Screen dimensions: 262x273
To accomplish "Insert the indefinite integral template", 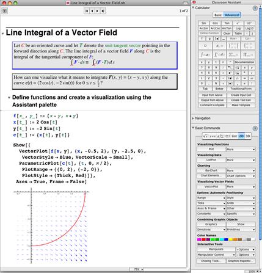I will [x=205, y=54].
